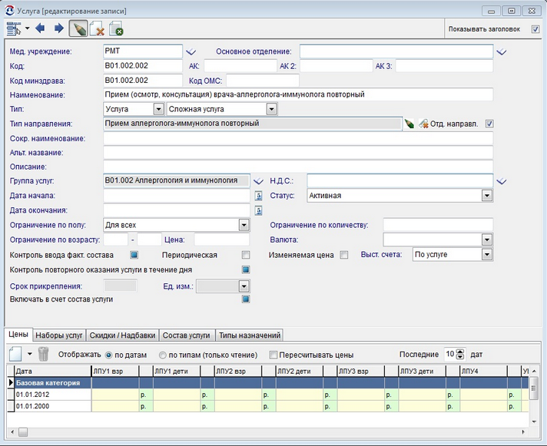Enable the Изменяемая цена checkbox
Viewport: 547px width, 446px height.
pyautogui.click(x=344, y=255)
